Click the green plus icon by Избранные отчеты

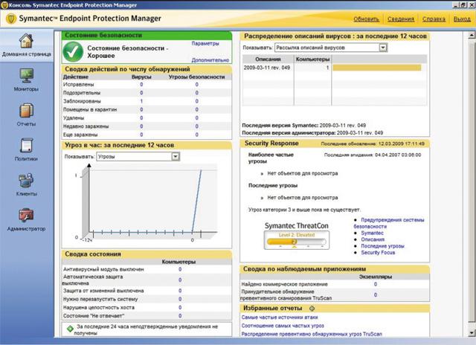(312, 309)
